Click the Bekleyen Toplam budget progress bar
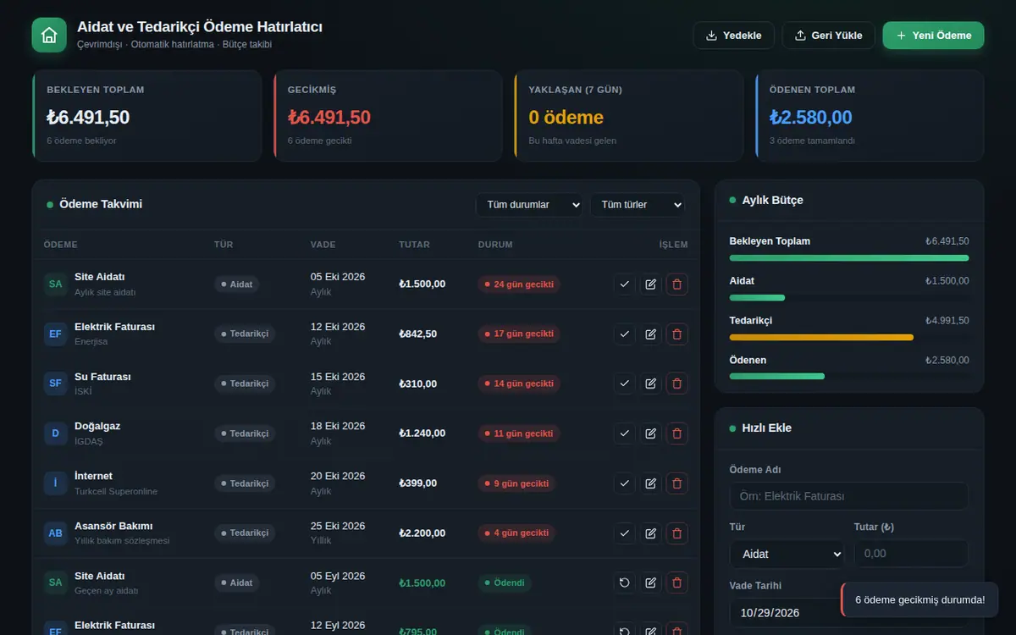 coord(849,257)
